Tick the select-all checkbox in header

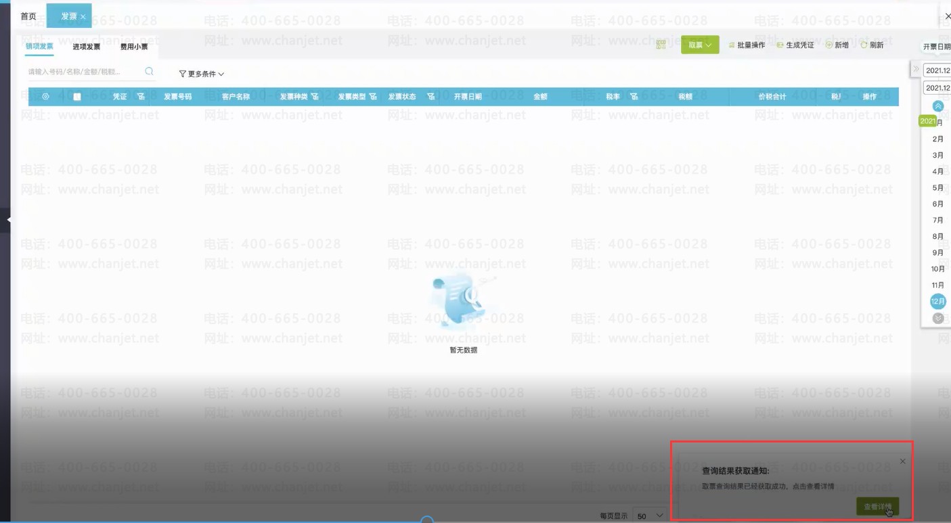(77, 97)
